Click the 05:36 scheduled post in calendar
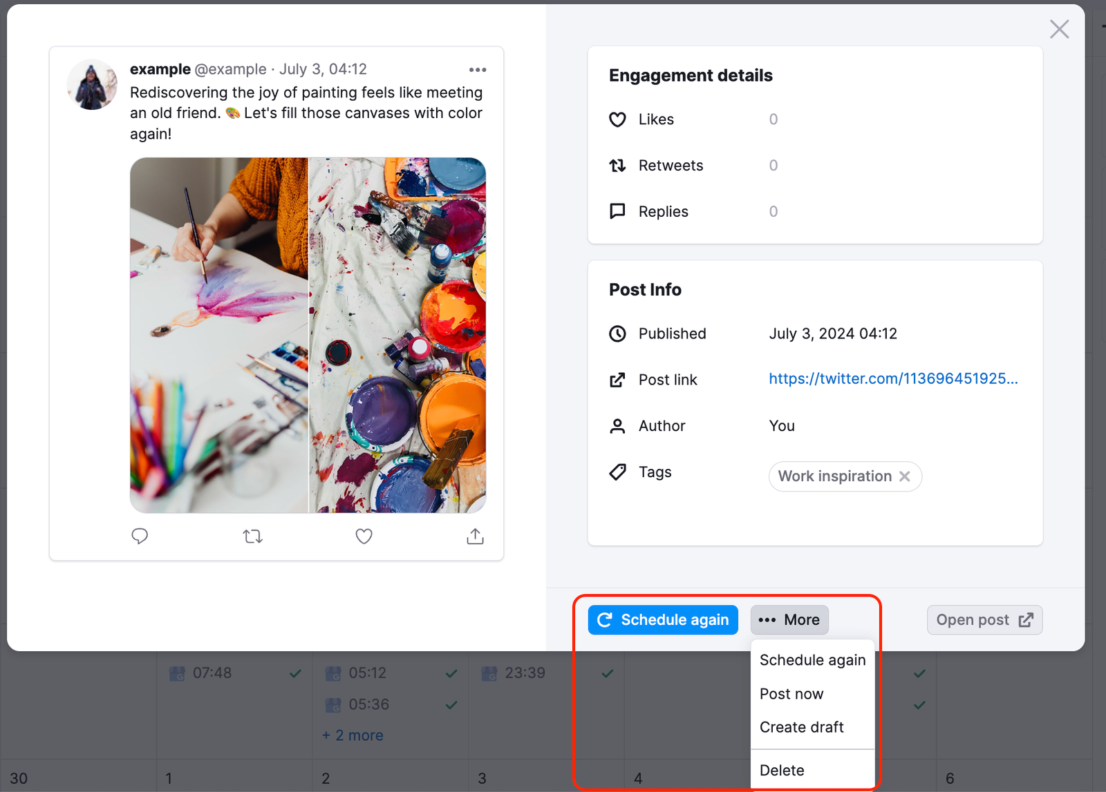Screen dimensions: 1106x792 [368, 704]
